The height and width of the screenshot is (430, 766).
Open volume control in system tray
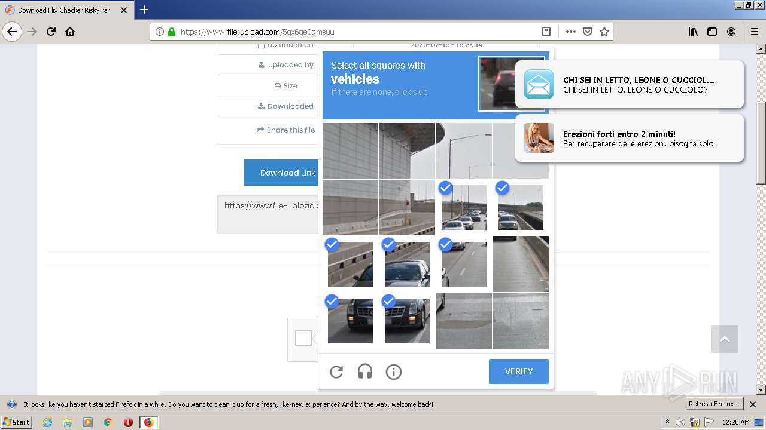pyautogui.click(x=680, y=422)
